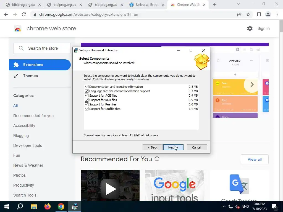Open File Explorer from taskbar

(34, 206)
